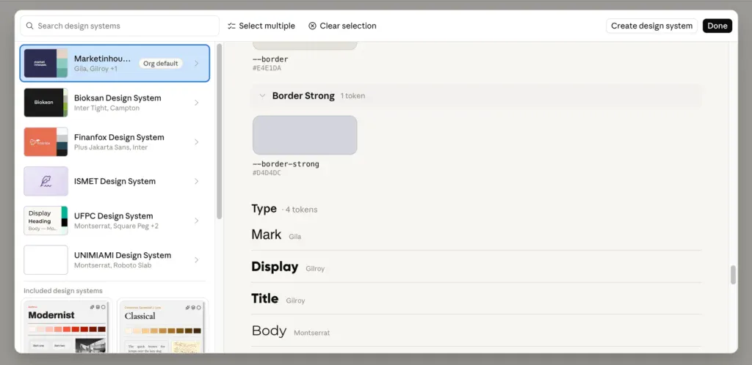Click Create design system button
Viewport: 752px width, 365px height.
click(651, 26)
